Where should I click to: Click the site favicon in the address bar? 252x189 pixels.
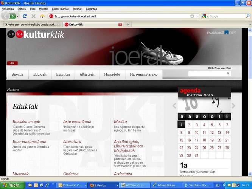click(51, 16)
